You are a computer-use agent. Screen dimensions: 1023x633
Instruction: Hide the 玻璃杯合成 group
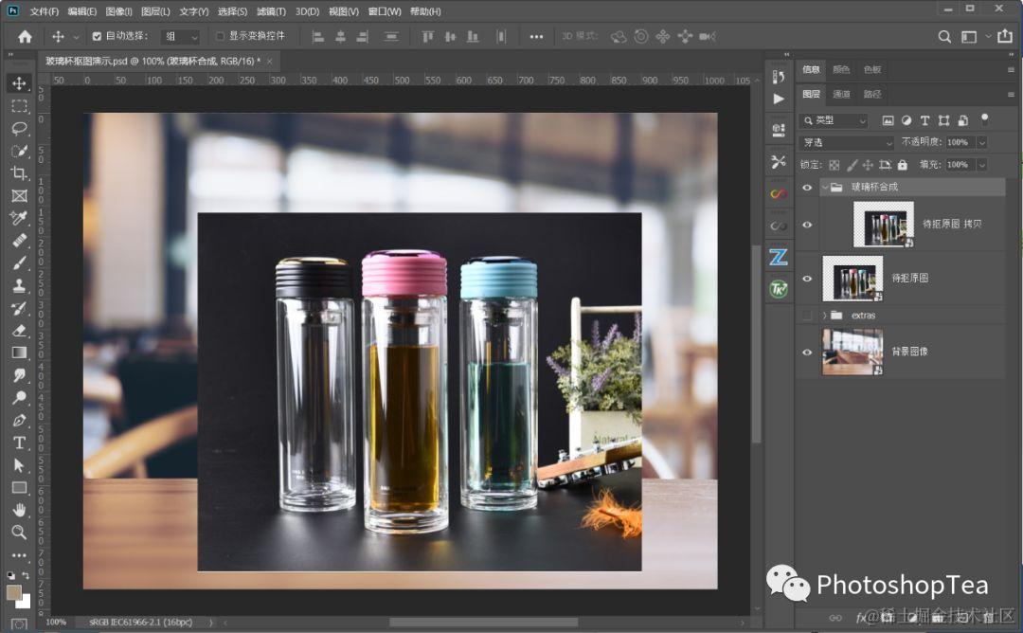tap(807, 188)
